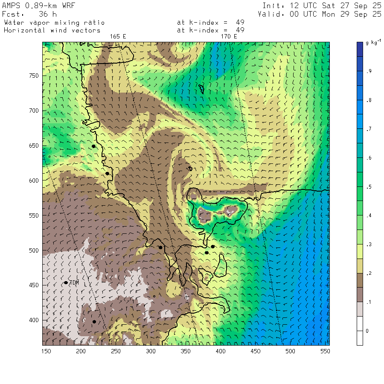Click the '250' x-axis tick label
This screenshot has width=384, height=384.
[116, 351]
